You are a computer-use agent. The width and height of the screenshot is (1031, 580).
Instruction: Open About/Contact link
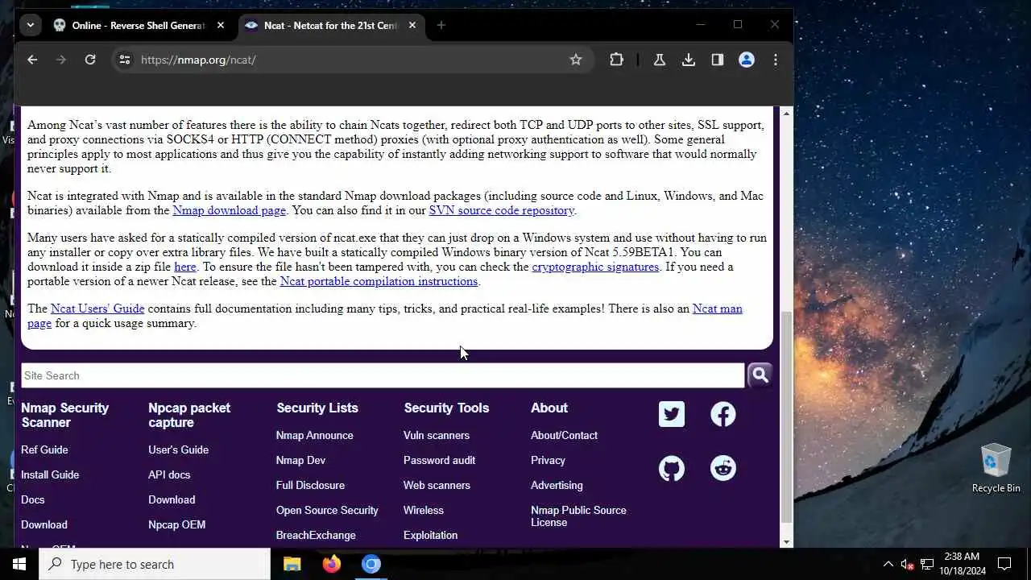click(564, 435)
